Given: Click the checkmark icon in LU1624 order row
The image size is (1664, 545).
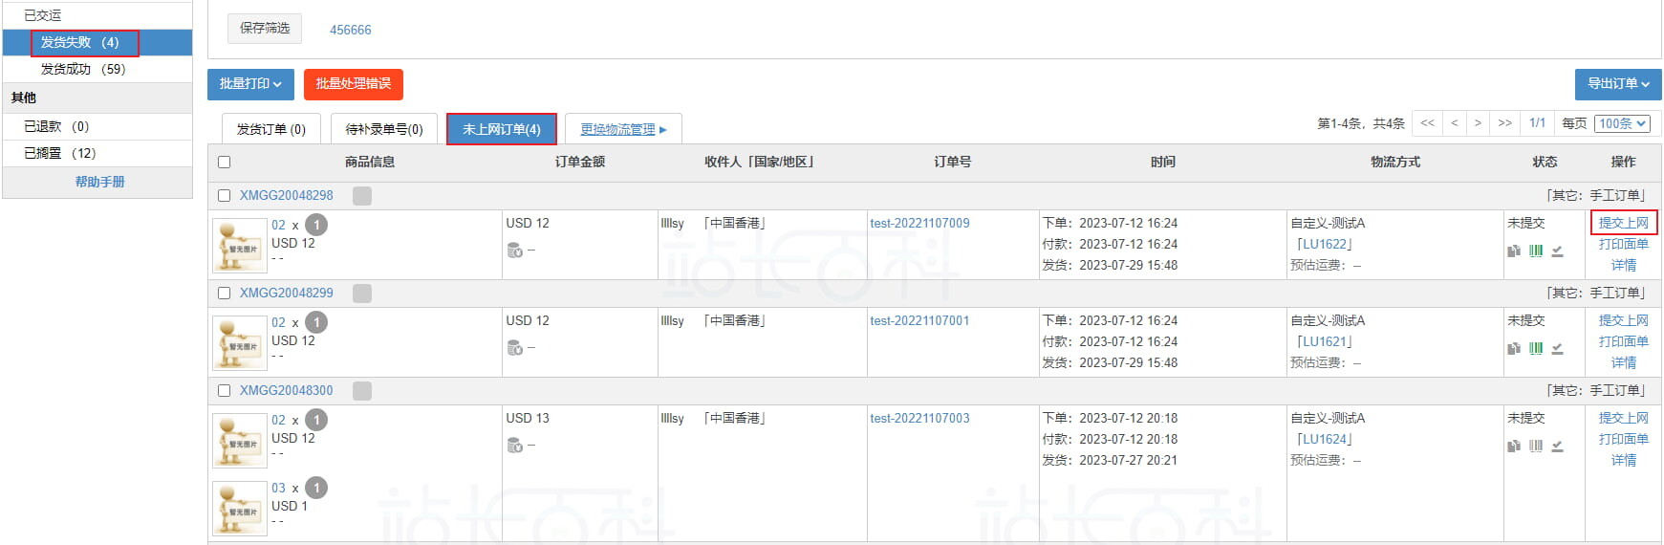Looking at the screenshot, I should click(1557, 447).
